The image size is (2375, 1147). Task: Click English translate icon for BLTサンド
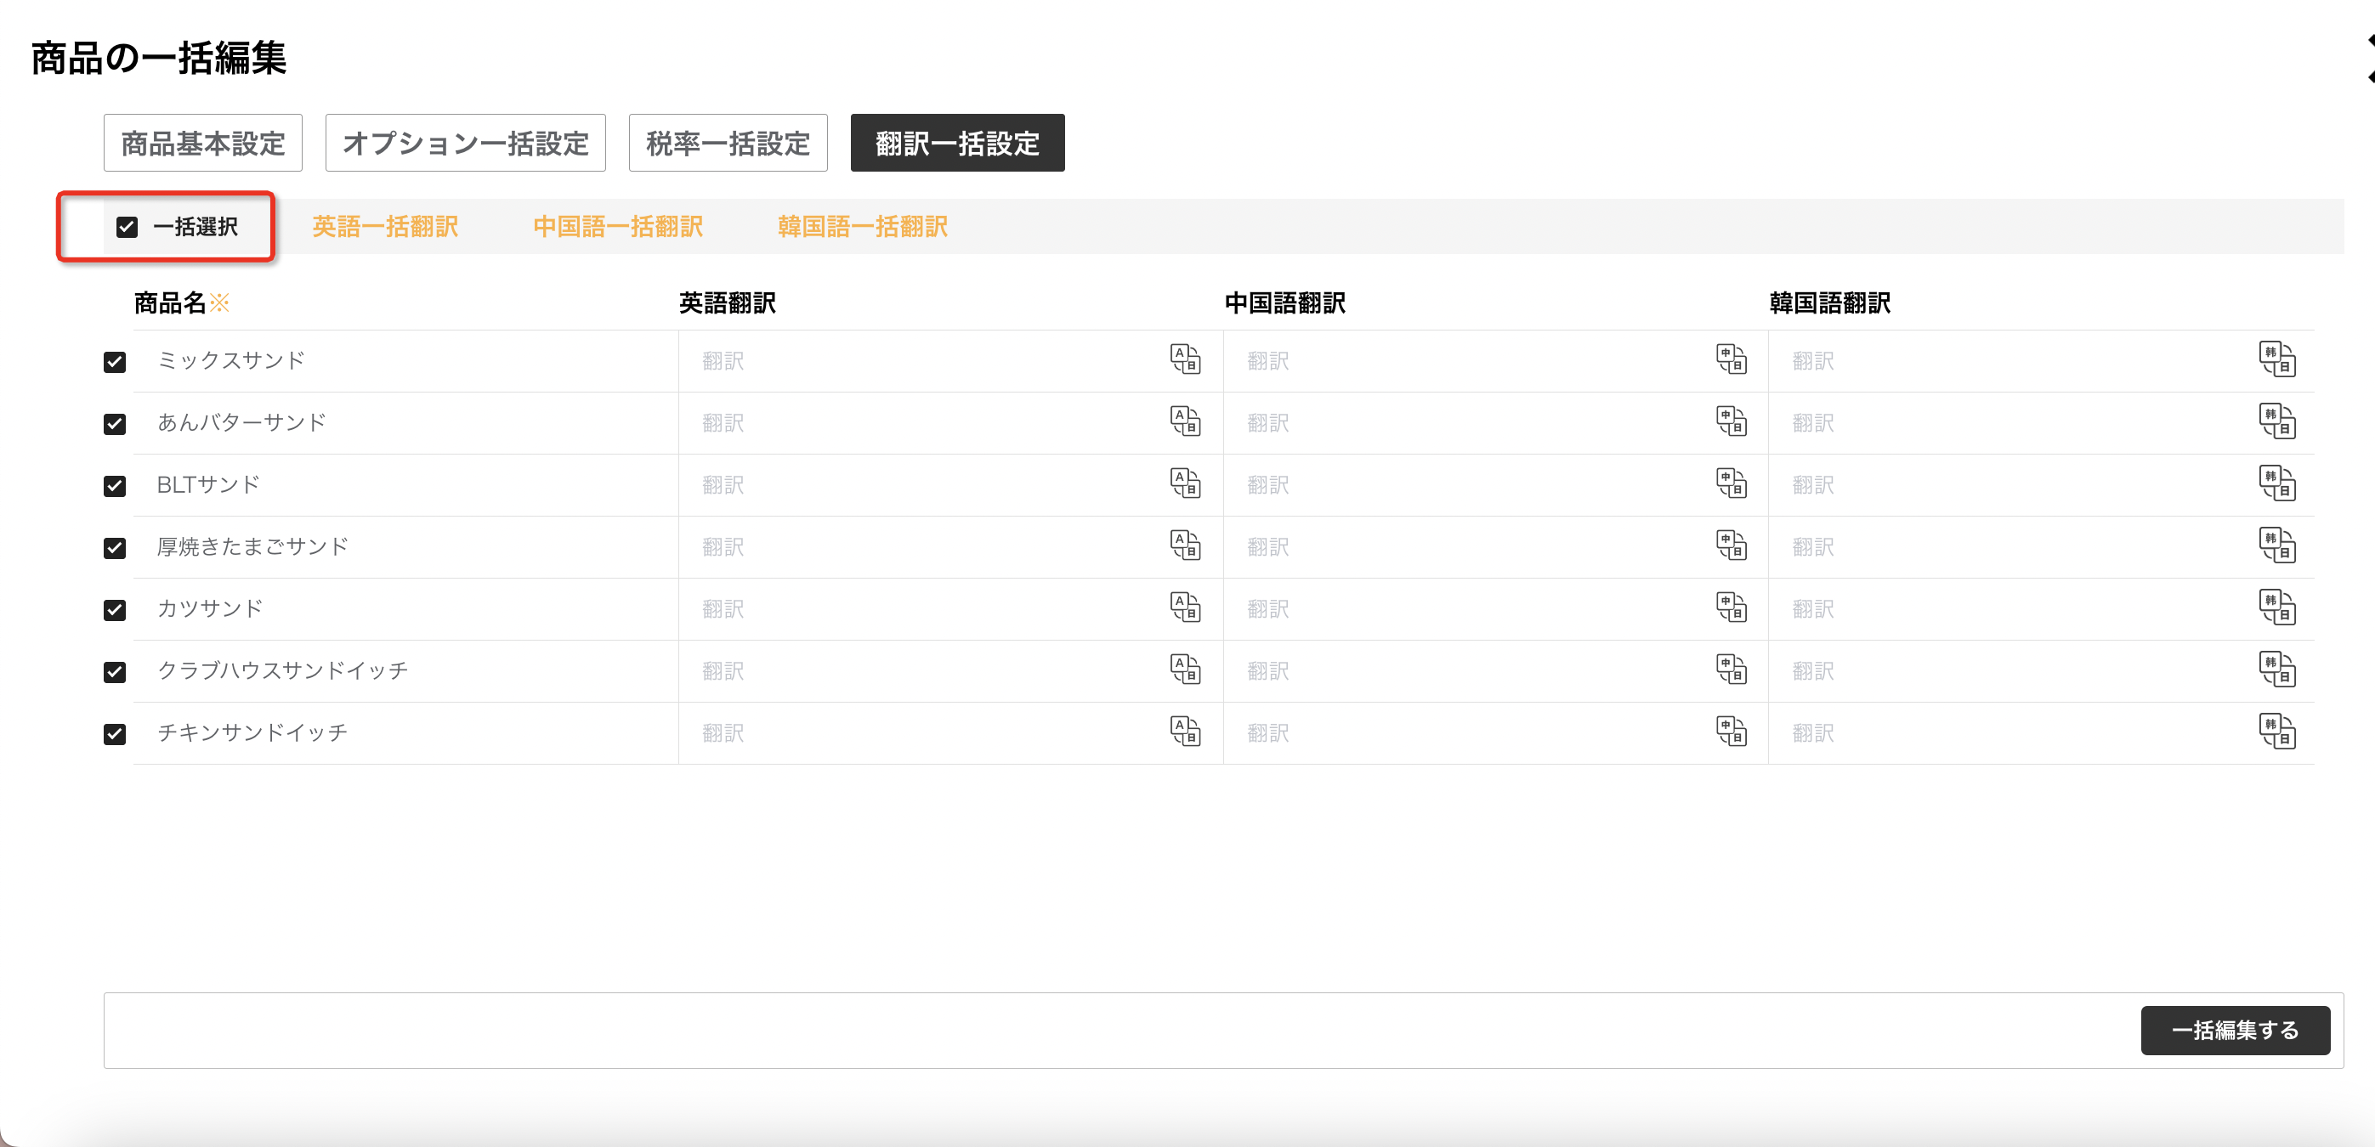pyautogui.click(x=1185, y=483)
